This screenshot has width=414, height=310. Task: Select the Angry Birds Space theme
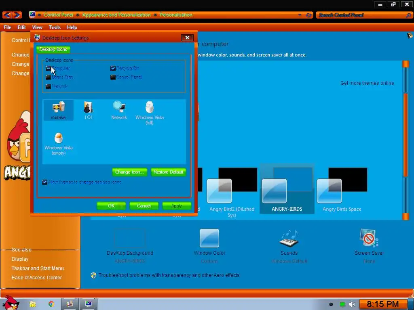tap(342, 189)
